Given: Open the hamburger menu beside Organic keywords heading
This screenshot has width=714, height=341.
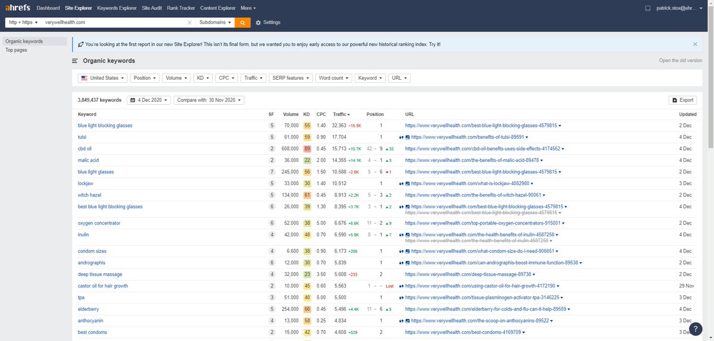Looking at the screenshot, I should coord(75,61).
